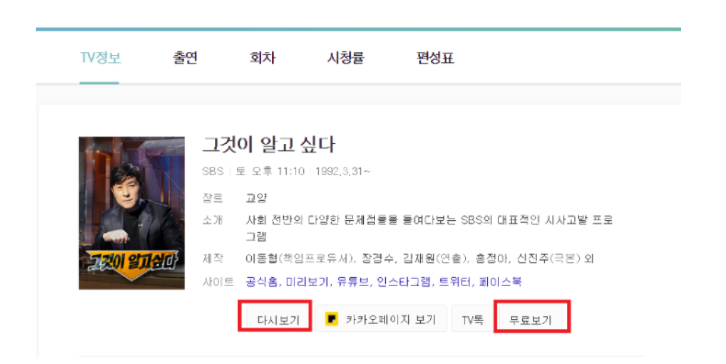Click the yellow Kakao Page icon
The width and height of the screenshot is (726, 364).
click(332, 319)
